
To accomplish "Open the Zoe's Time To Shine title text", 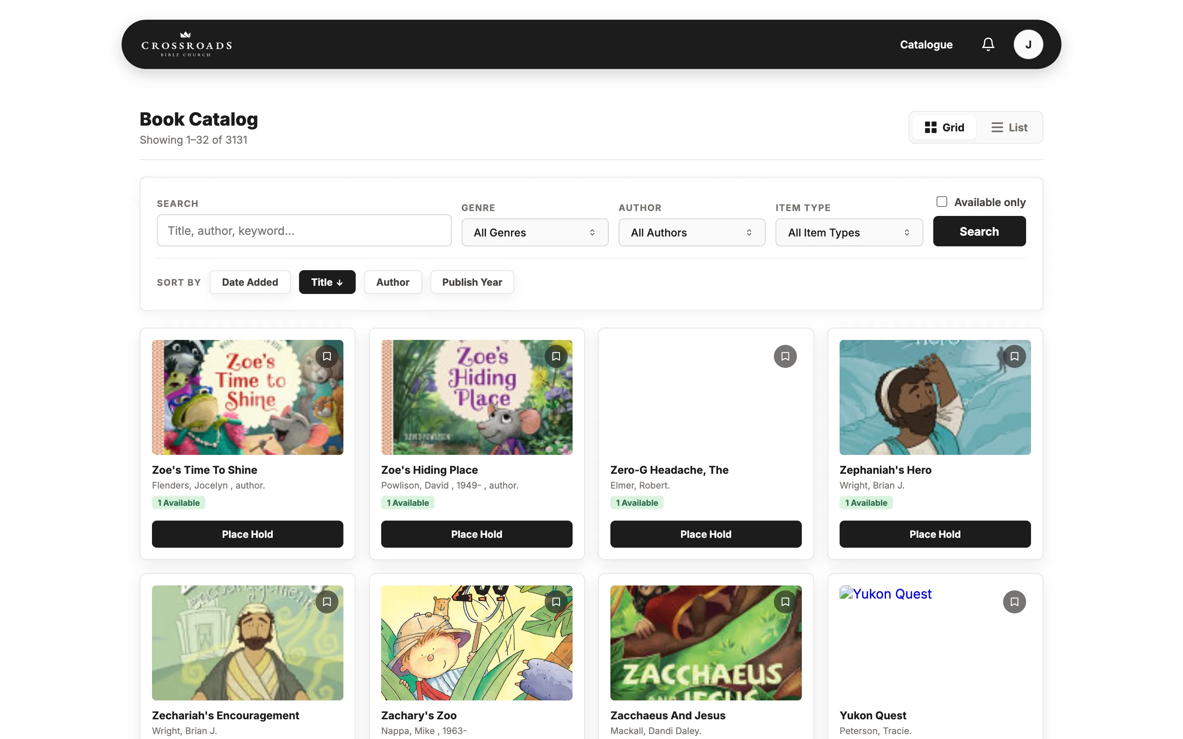I will pyautogui.click(x=204, y=470).
